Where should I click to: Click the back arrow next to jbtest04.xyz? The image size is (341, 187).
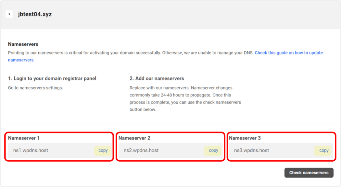pos(9,14)
